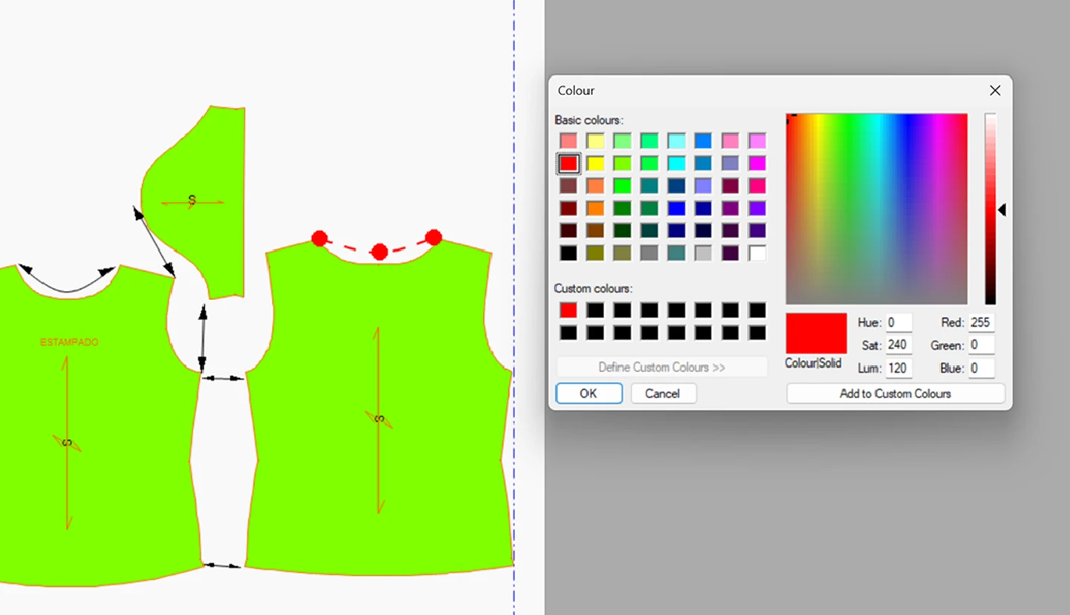
Task: Select the second custom colour slot
Action: pos(595,310)
